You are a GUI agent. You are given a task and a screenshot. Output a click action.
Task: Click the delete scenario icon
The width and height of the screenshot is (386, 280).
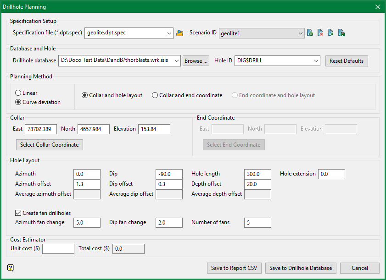[x=320, y=33]
